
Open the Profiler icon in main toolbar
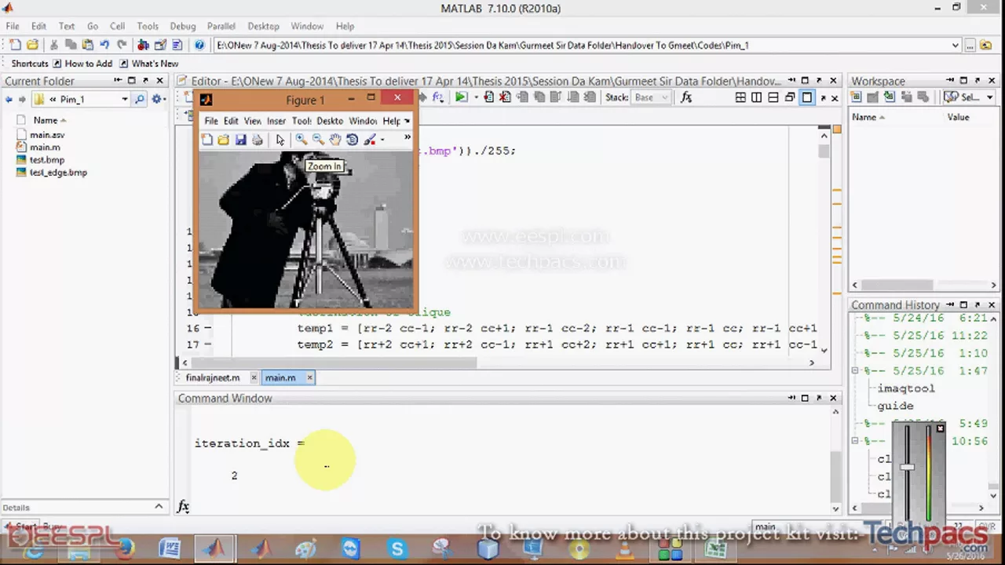(177, 46)
